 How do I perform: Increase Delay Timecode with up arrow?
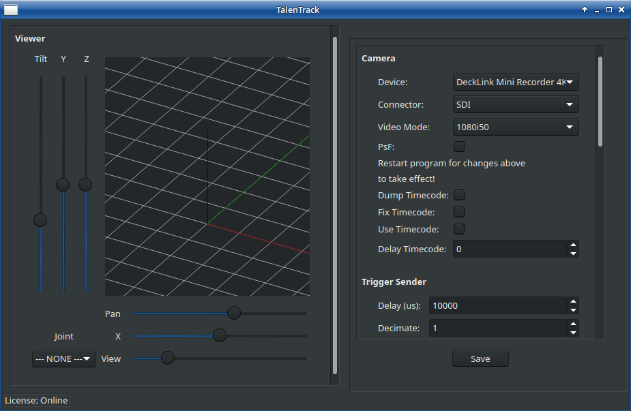(x=573, y=245)
